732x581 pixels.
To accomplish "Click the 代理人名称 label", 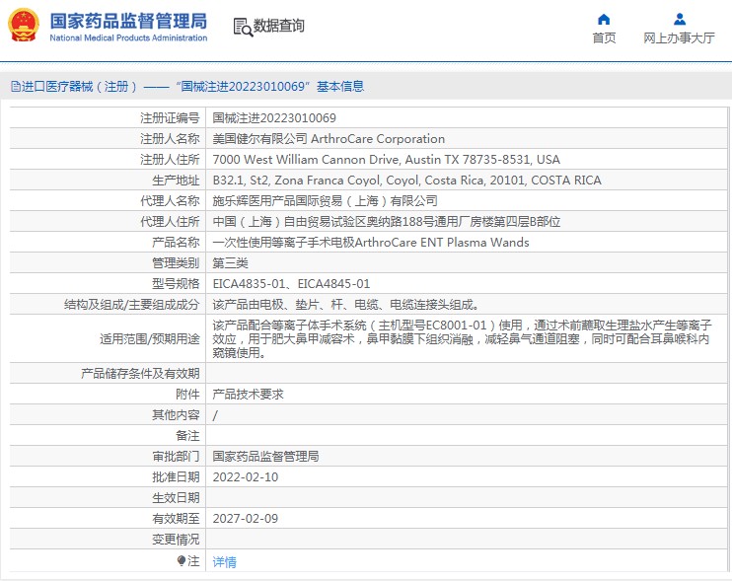I will click(170, 200).
